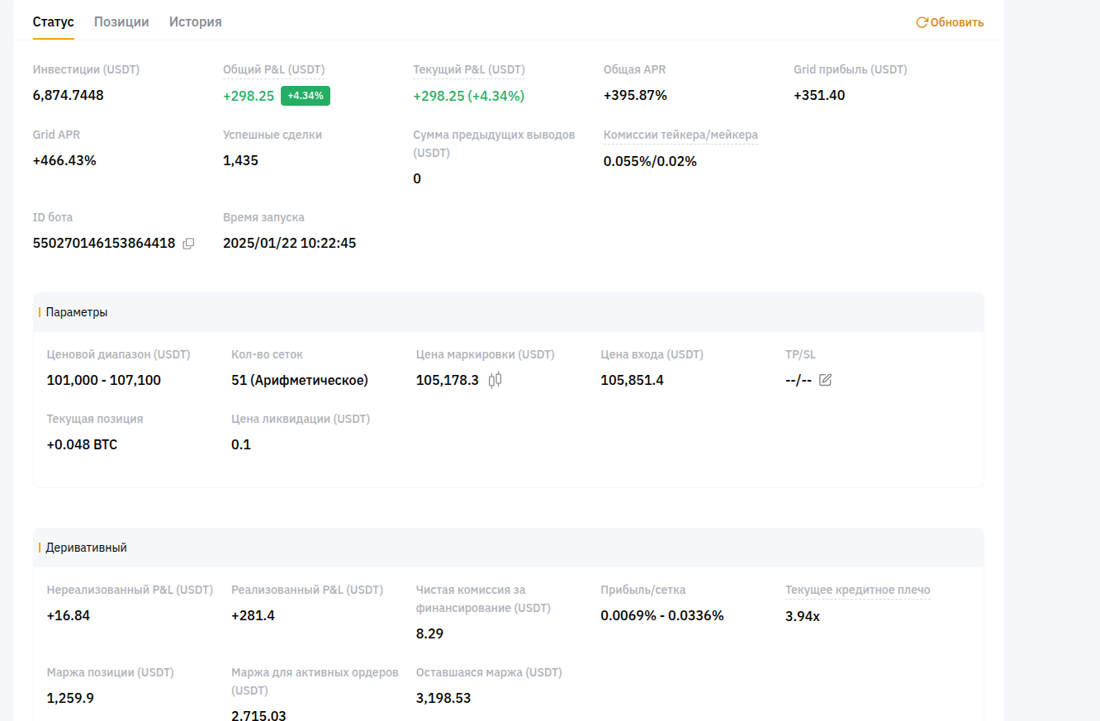Click the Деривативный section header
Image resolution: width=1100 pixels, height=721 pixels.
point(87,548)
